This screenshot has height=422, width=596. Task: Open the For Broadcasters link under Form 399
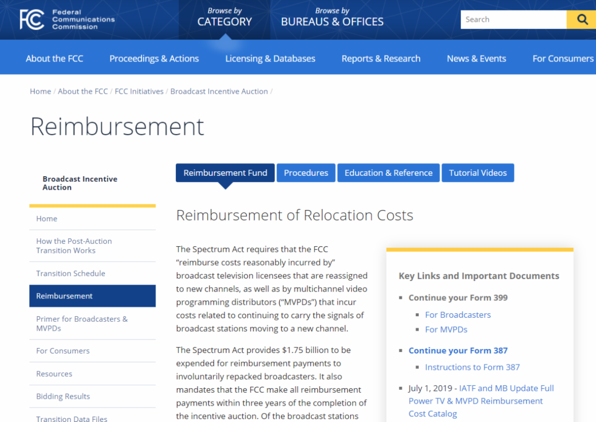pos(457,315)
